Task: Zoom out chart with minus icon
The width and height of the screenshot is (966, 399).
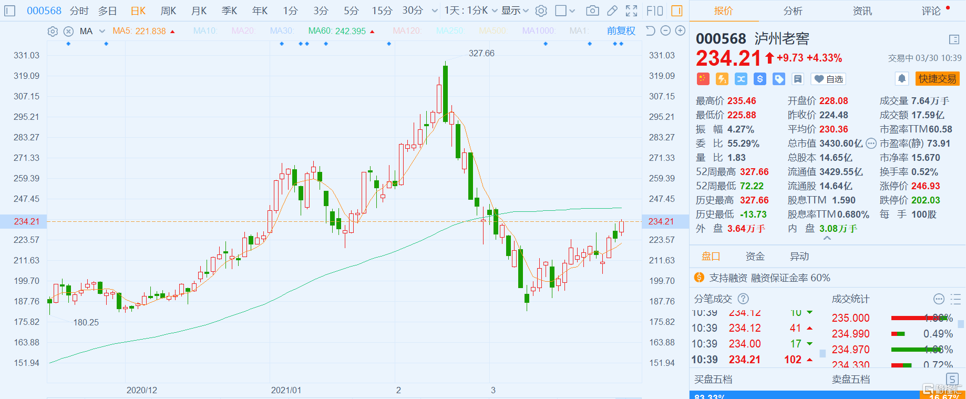Action: 665,31
